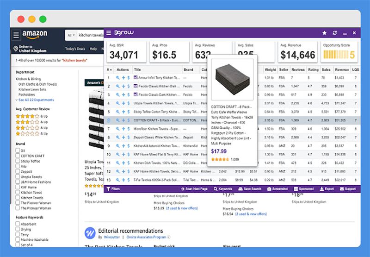The width and height of the screenshot is (370, 257).
Task: Sort table by # column
Action: pos(109,69)
